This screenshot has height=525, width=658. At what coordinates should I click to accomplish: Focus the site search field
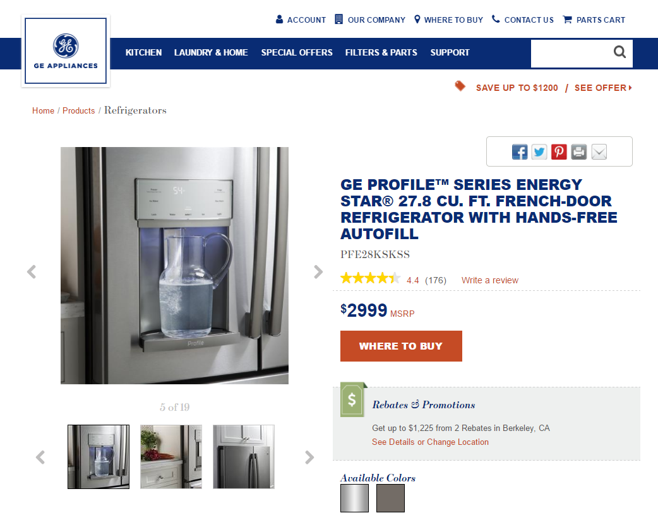coord(570,53)
